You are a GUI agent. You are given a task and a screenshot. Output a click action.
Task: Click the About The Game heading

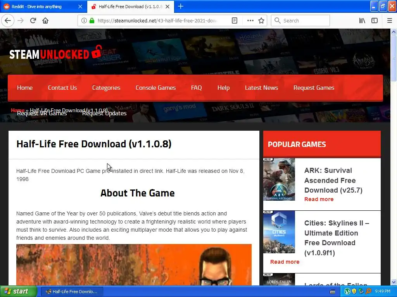[138, 193]
